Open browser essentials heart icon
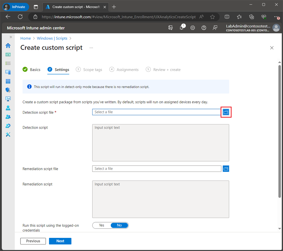 click(264, 17)
